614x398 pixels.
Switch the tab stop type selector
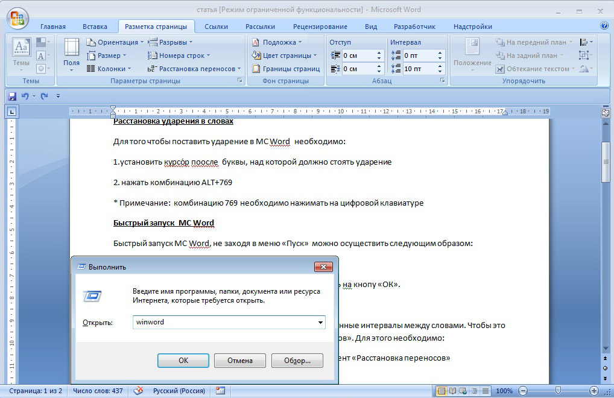tap(11, 112)
